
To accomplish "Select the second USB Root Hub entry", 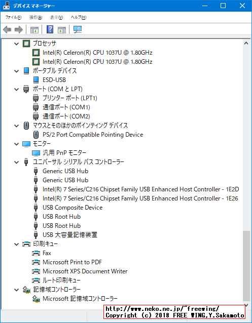I will [61, 226].
